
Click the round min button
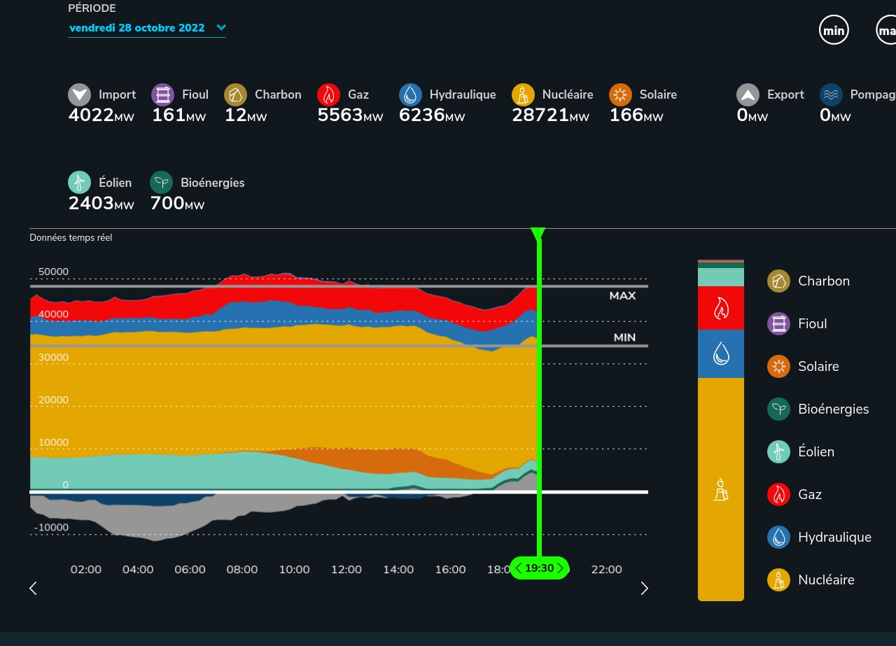point(834,30)
